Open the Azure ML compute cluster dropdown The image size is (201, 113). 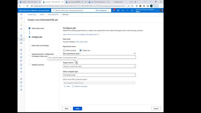pos(99,83)
